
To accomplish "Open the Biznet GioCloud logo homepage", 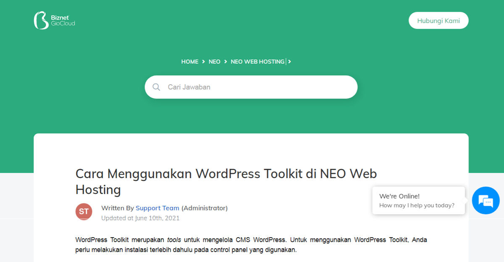I will pos(55,21).
